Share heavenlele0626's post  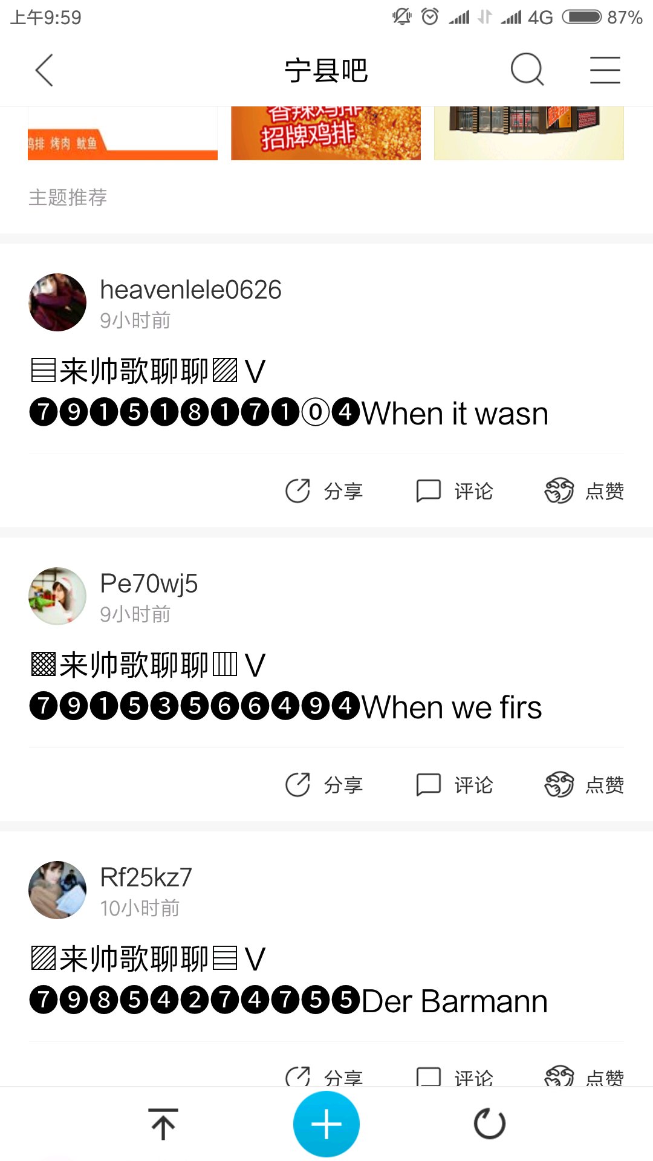pos(324,491)
